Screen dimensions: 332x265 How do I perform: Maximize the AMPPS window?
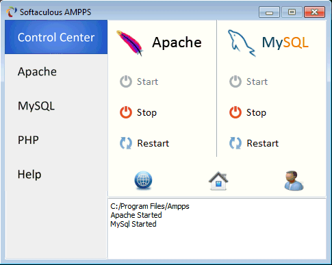pos(292,12)
